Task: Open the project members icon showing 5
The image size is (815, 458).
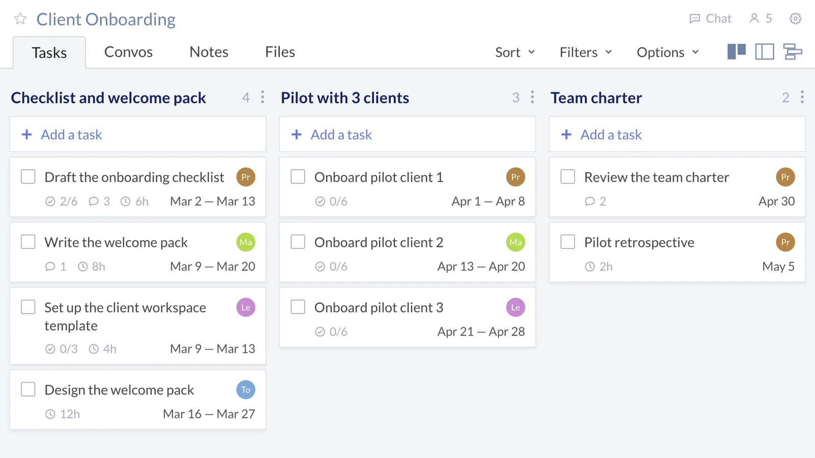Action: pyautogui.click(x=760, y=19)
